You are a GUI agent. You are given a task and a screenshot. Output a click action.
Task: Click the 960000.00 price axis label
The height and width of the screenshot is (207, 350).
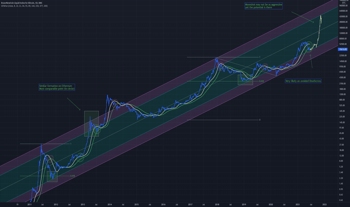tap(343, 5)
